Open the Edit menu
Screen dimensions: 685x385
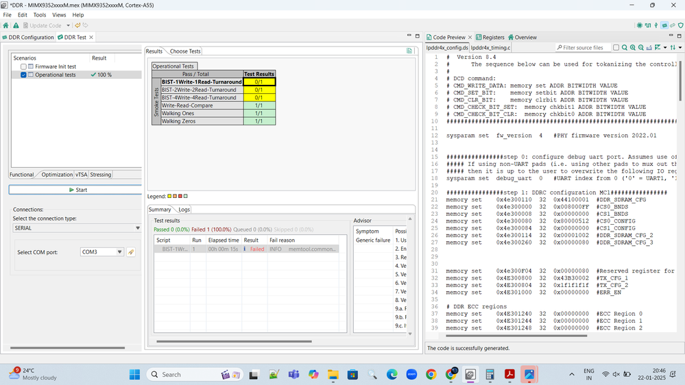click(22, 15)
